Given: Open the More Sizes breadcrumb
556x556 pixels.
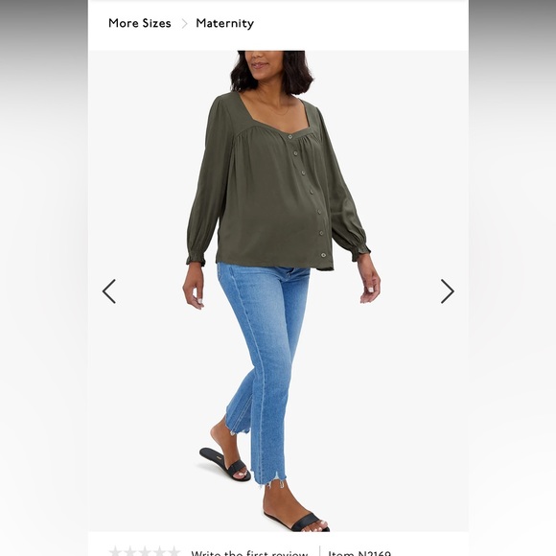Looking at the screenshot, I should tap(140, 23).
